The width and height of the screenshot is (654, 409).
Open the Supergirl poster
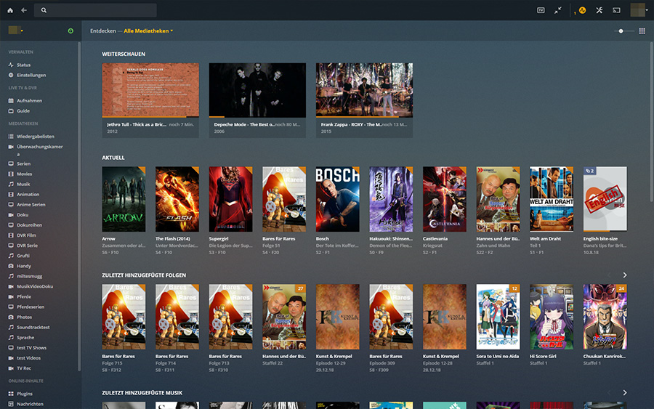(x=230, y=199)
